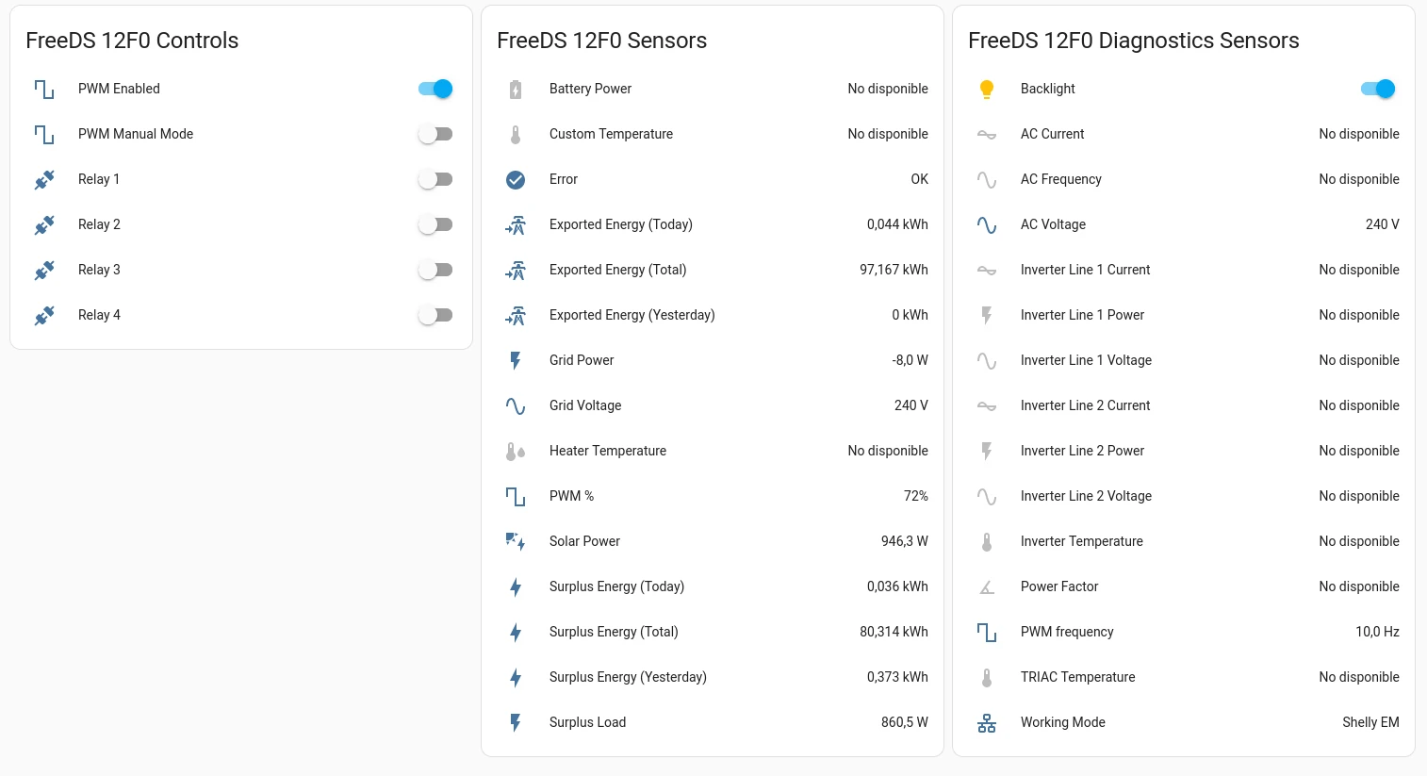This screenshot has width=1427, height=776.
Task: Click the Working Mode network icon
Action: (987, 722)
